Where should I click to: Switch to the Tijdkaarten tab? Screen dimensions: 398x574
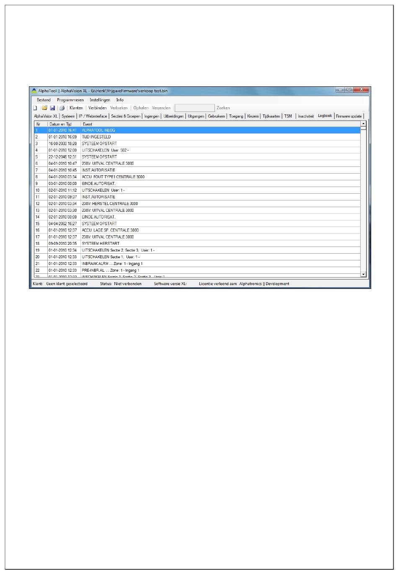(271, 116)
